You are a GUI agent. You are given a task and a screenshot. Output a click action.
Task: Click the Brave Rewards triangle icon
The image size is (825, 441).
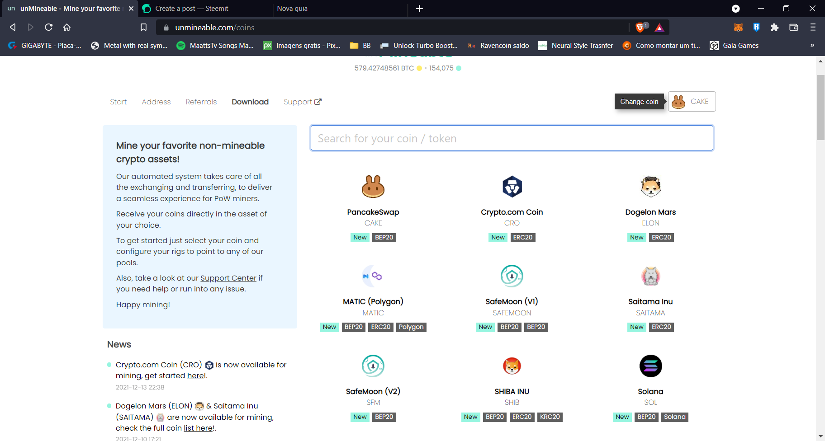pyautogui.click(x=659, y=28)
